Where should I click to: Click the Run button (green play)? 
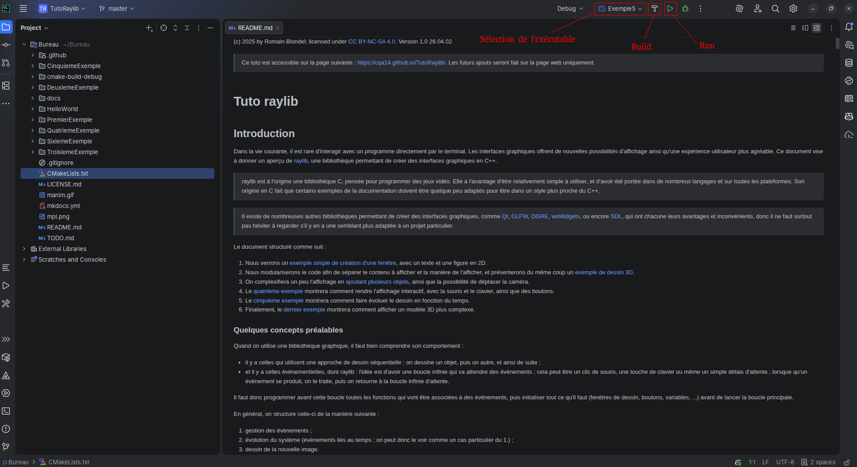coord(670,9)
